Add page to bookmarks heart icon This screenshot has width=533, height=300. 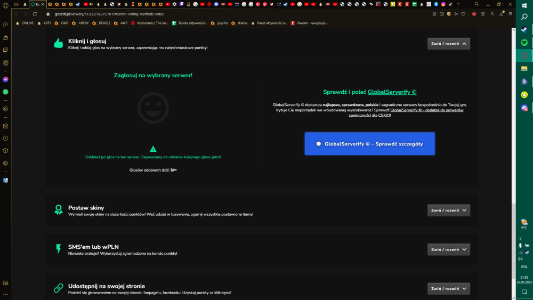pyautogui.click(x=463, y=14)
